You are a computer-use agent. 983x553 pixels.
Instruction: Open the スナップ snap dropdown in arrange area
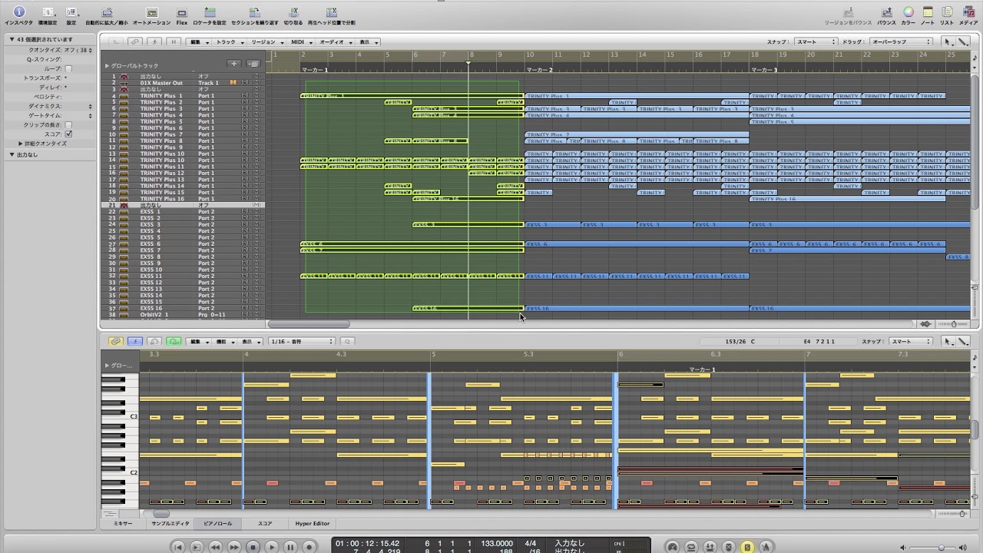[x=815, y=41]
